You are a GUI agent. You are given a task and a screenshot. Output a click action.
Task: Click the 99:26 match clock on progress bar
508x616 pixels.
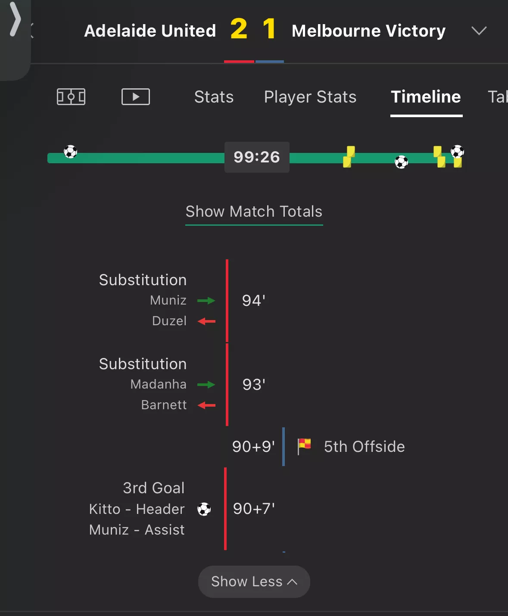pos(257,157)
